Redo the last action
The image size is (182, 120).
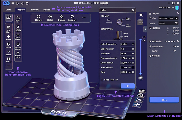pos(22,3)
